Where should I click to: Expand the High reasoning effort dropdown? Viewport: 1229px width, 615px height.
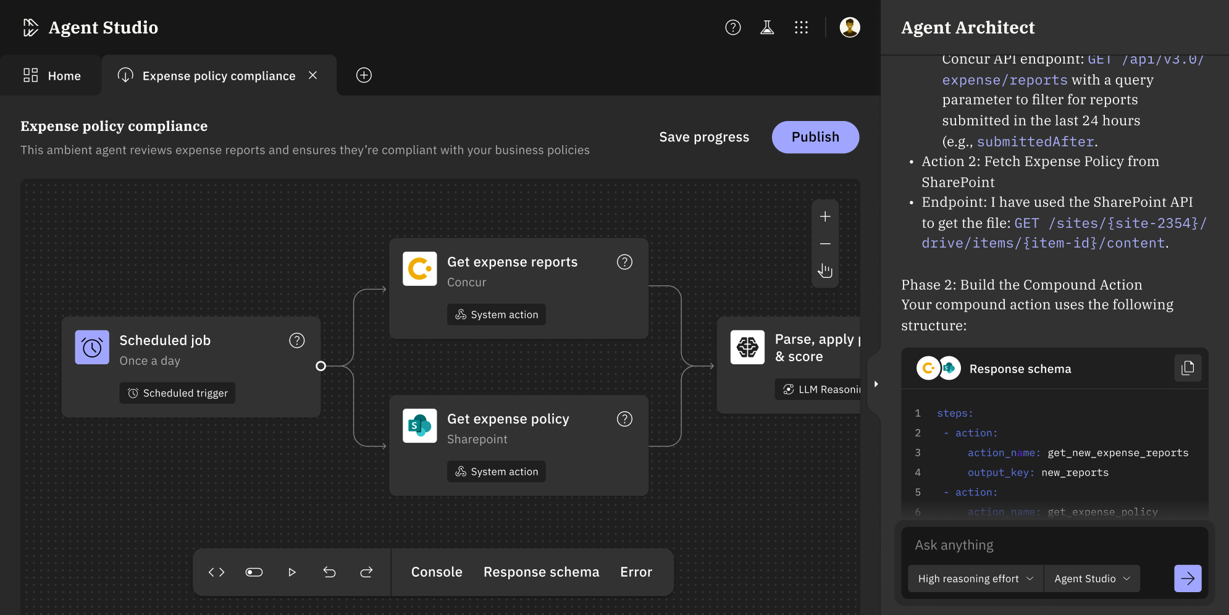tap(975, 579)
